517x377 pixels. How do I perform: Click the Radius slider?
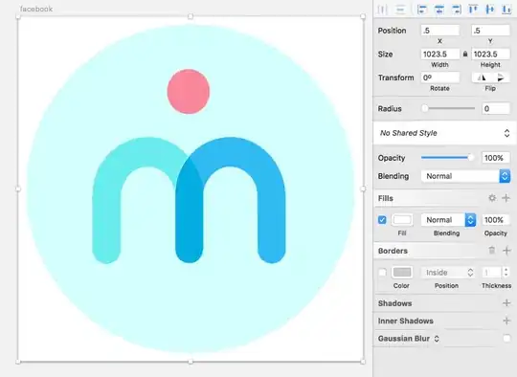pos(449,108)
